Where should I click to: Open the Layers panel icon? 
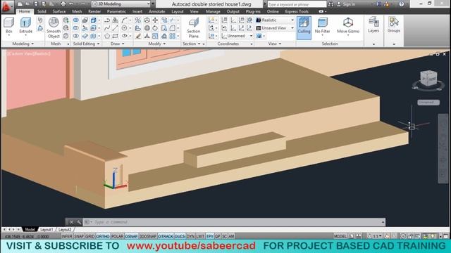coord(373,25)
